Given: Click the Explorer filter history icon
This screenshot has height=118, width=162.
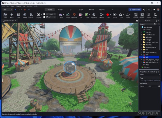Looking at the screenshot, I should [x=155, y=24].
